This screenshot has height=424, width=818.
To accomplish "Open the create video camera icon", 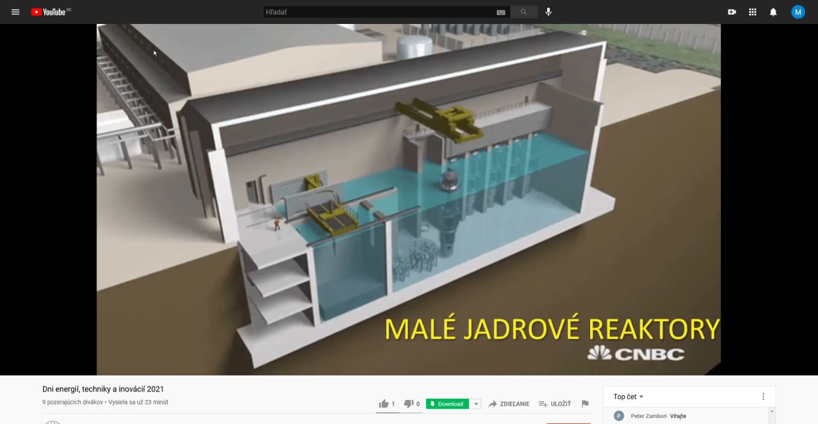I will (732, 12).
